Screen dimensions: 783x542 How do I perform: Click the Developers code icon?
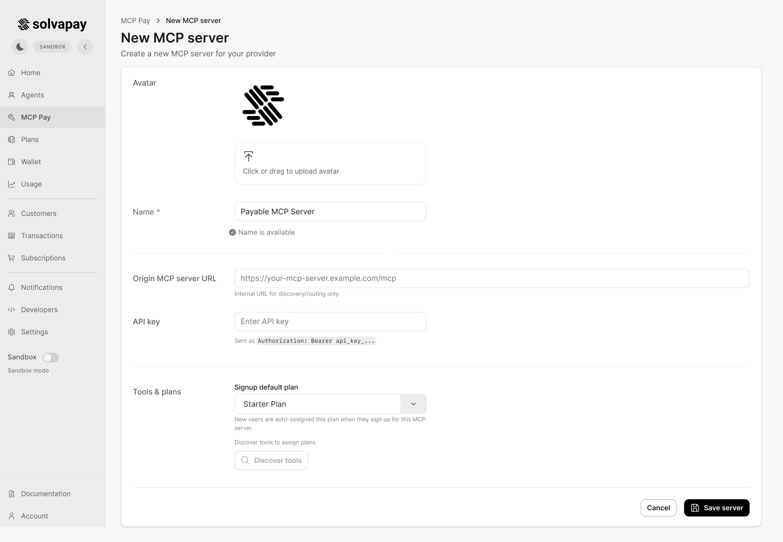pos(12,310)
